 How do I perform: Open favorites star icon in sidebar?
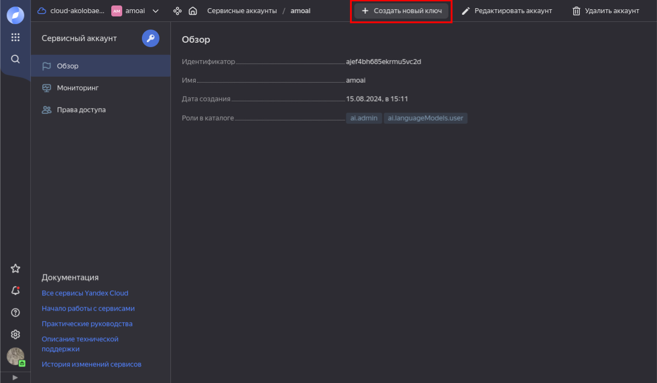click(x=15, y=268)
